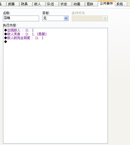Go to the 动画 tab
Viewport: 130px width, 145px height.
(x=78, y=4)
